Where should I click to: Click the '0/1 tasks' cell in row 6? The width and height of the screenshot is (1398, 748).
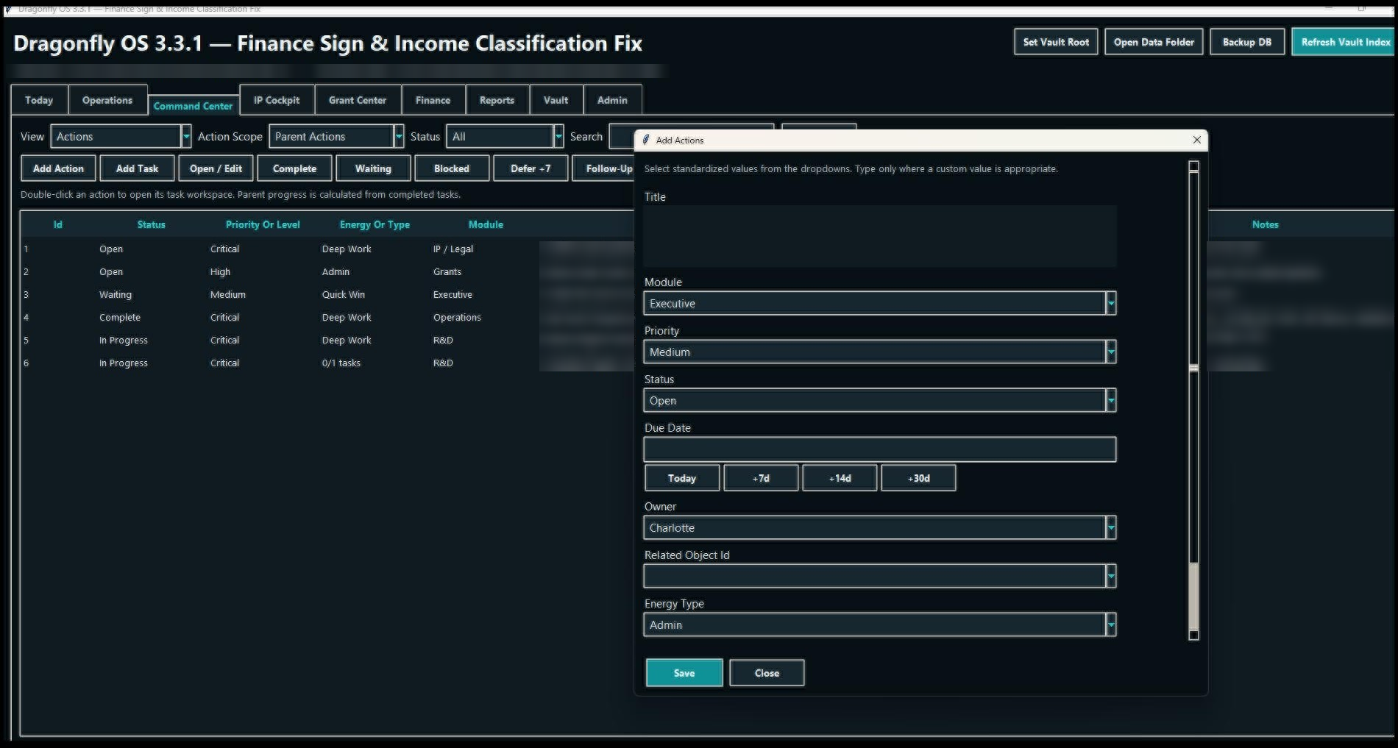tap(341, 363)
